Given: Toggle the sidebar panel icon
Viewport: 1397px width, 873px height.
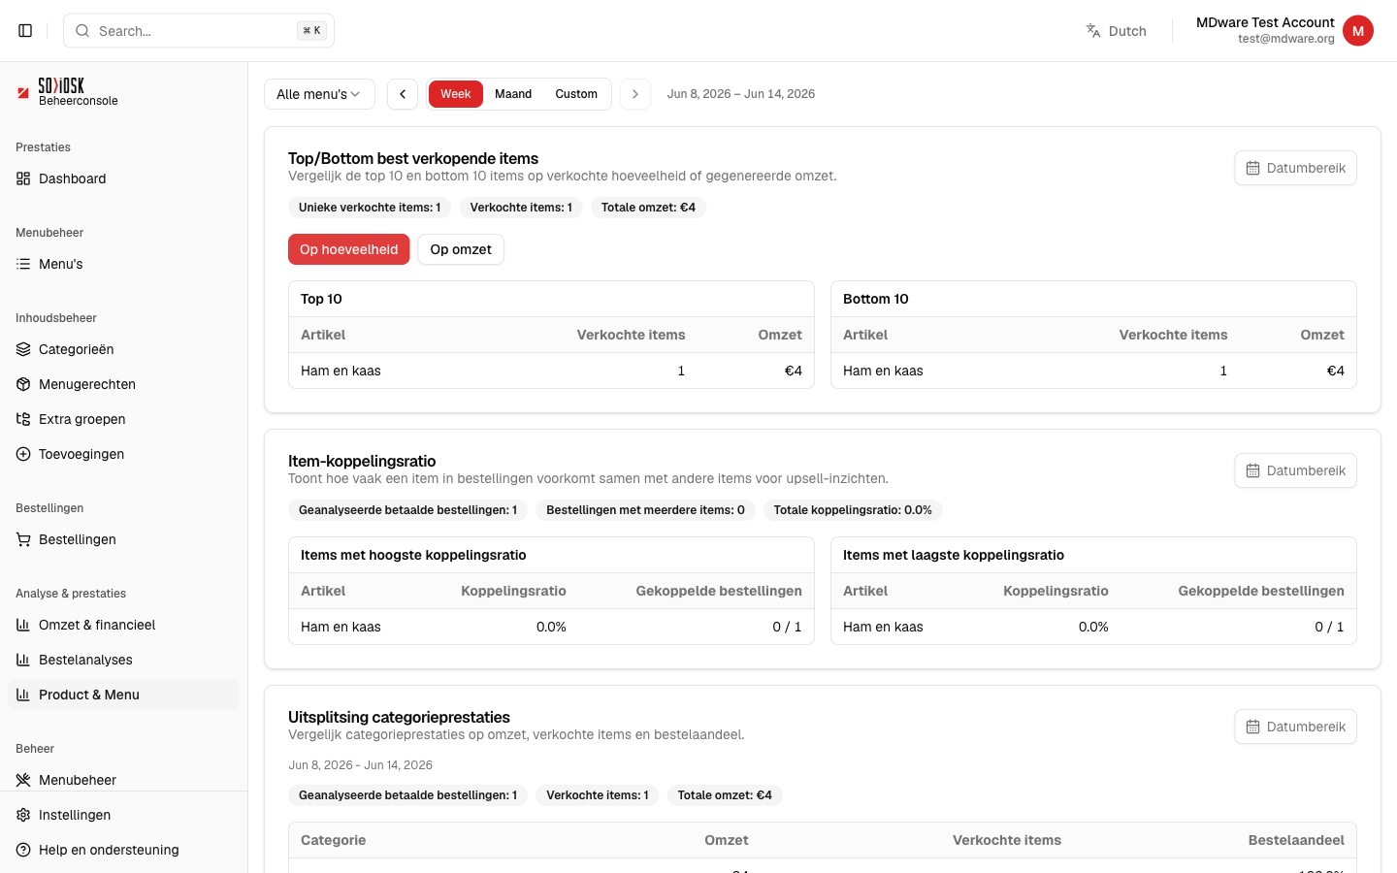Looking at the screenshot, I should click(x=25, y=31).
